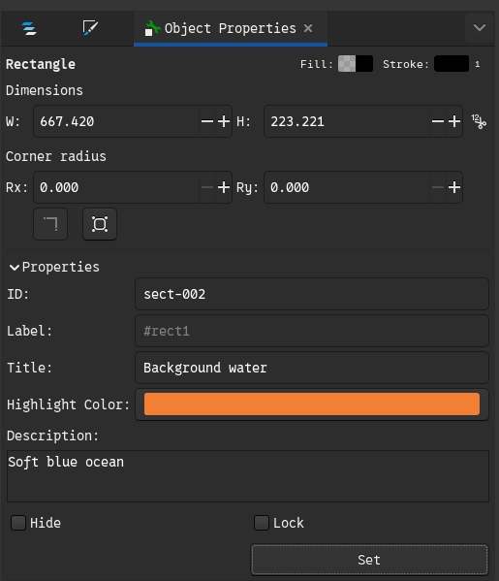Image resolution: width=499 pixels, height=581 pixels.
Task: Open the Layers and Objects tab icon
Action: (x=29, y=28)
